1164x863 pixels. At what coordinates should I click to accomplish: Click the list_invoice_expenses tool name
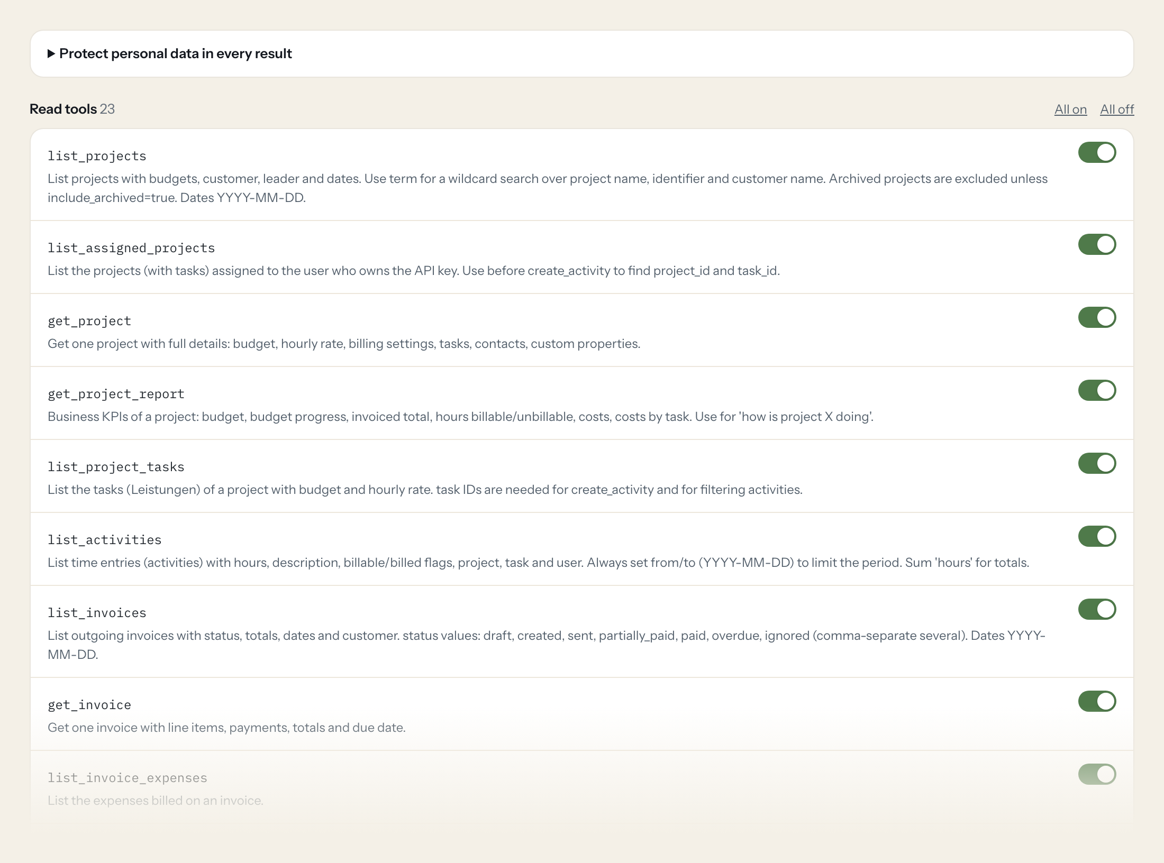tap(128, 778)
